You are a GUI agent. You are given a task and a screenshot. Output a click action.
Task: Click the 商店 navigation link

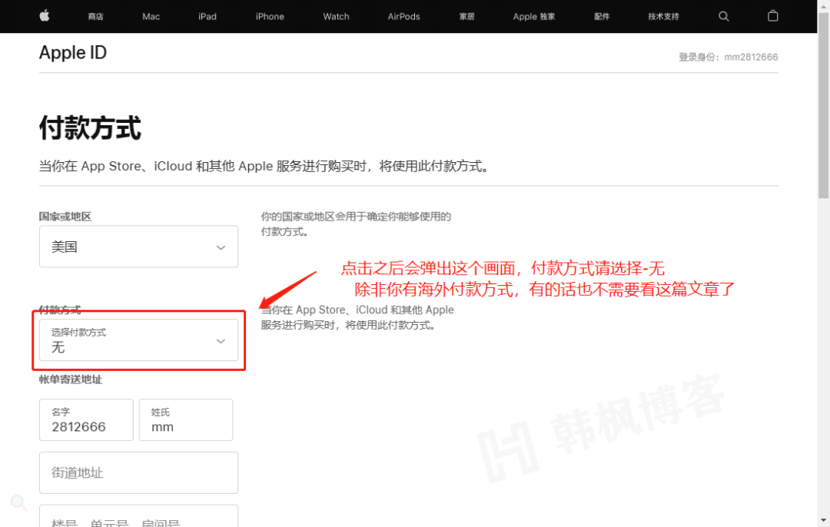(95, 16)
